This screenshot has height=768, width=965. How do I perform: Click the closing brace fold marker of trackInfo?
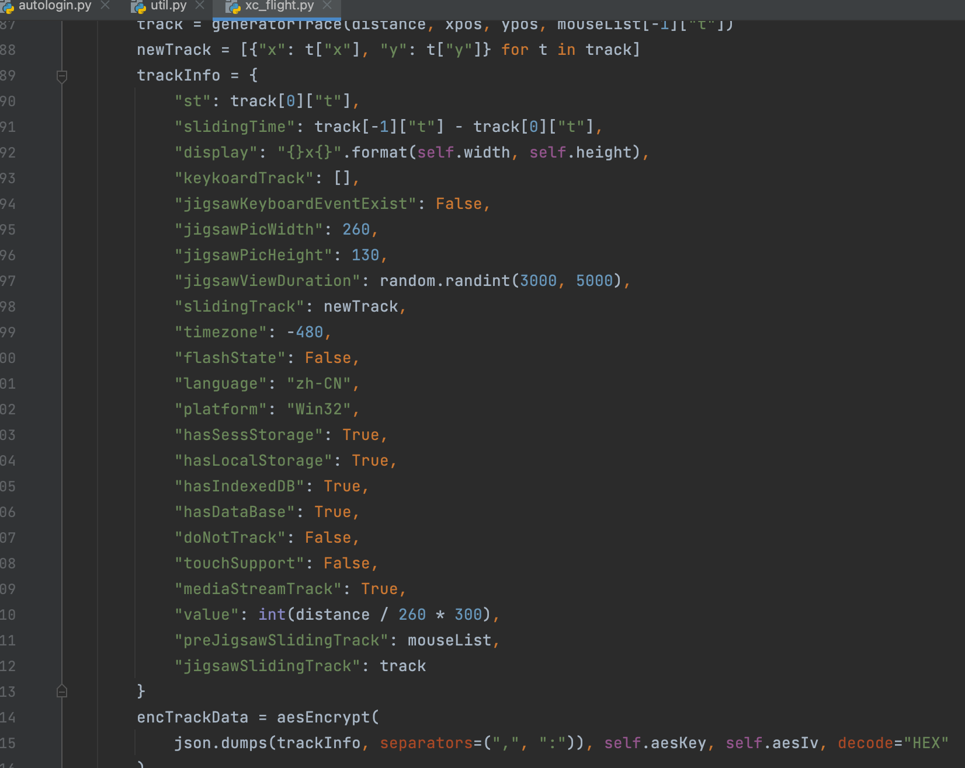click(62, 692)
